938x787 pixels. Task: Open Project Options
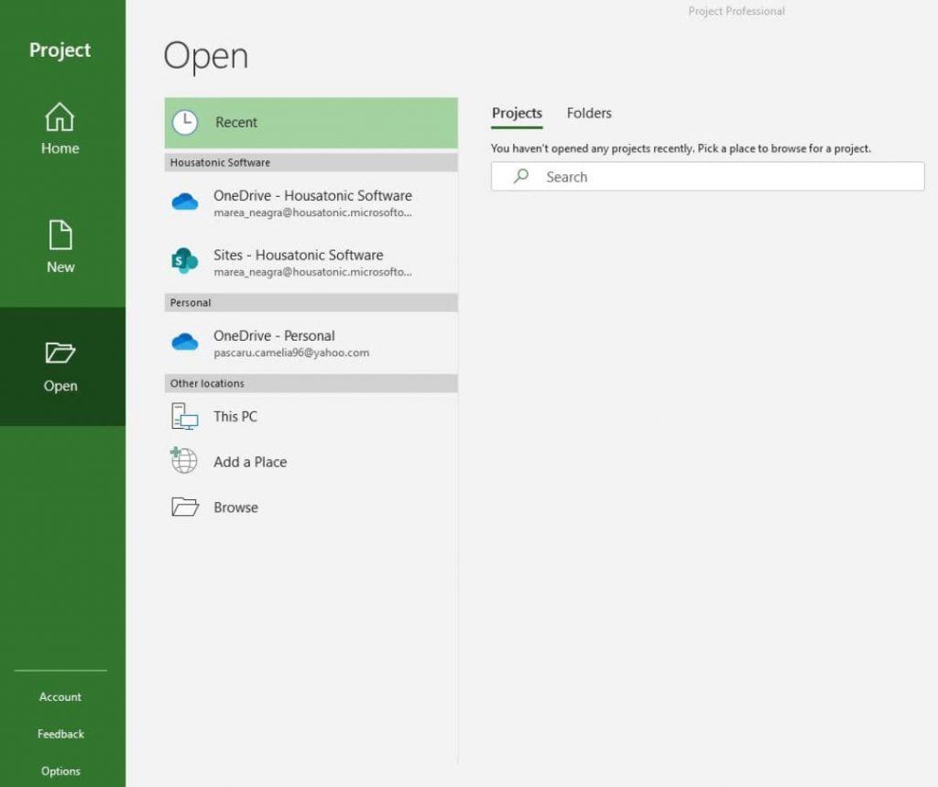(x=60, y=771)
